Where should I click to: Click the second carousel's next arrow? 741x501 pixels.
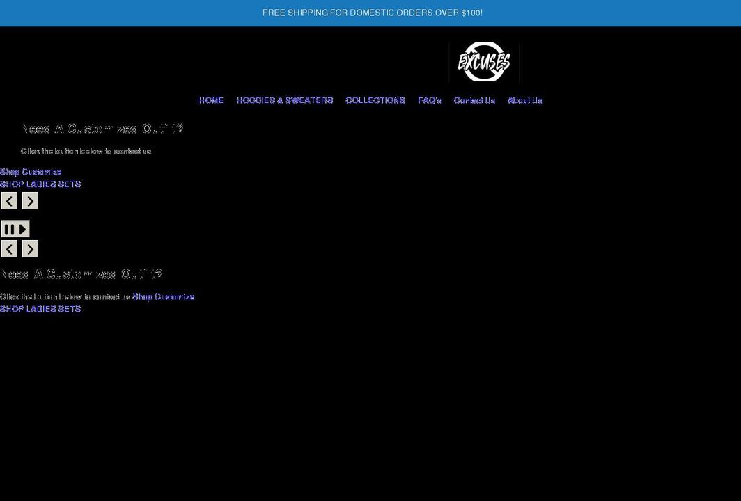point(29,248)
